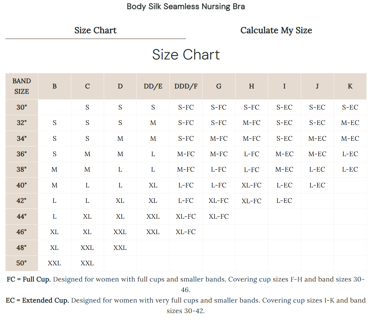This screenshot has height=321, width=372.
Task: Click the 44" band size row label
Action: tap(22, 216)
